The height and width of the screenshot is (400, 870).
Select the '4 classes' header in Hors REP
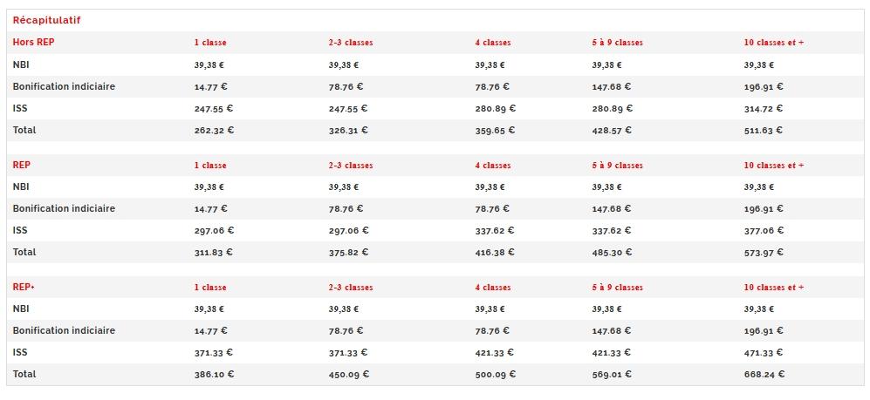(x=493, y=43)
